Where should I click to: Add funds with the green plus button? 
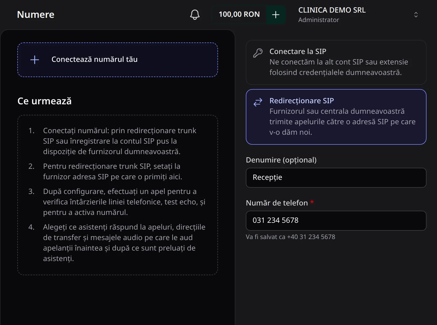tap(276, 15)
